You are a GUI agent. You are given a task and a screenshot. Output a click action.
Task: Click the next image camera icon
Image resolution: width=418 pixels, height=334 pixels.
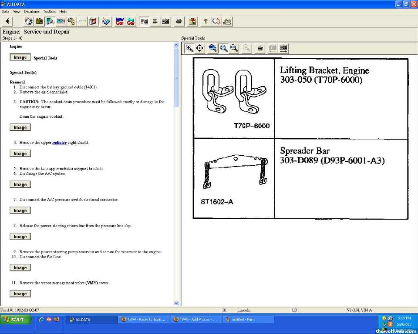tap(283, 48)
